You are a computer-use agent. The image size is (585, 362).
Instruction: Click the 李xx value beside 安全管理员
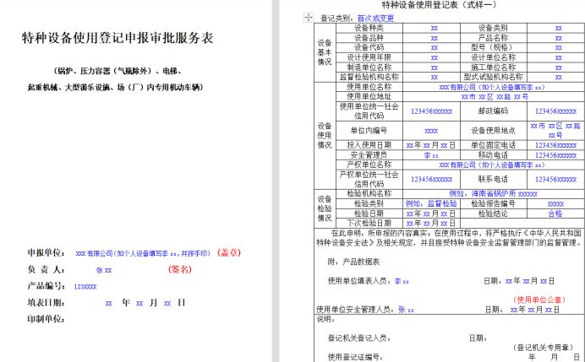tap(431, 155)
